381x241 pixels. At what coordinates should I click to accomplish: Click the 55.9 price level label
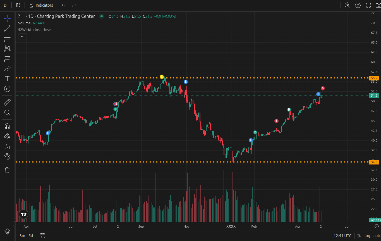point(374,78)
